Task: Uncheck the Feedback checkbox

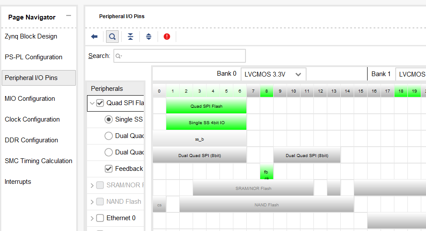Action: pos(108,169)
